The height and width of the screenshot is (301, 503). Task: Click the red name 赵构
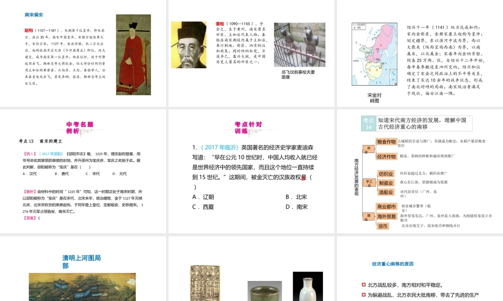pyautogui.click(x=29, y=31)
